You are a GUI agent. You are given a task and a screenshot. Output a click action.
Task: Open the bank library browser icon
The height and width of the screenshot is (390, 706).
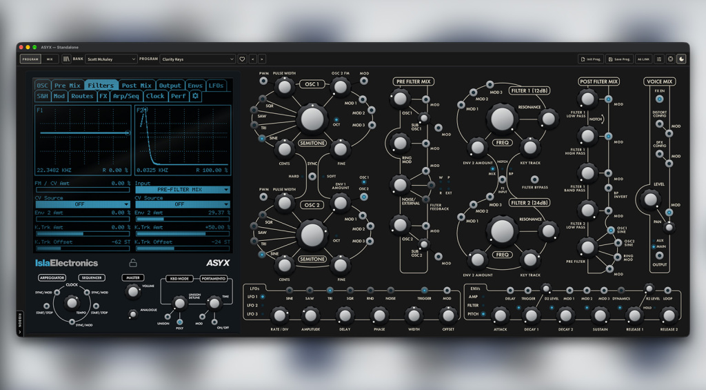click(x=66, y=59)
